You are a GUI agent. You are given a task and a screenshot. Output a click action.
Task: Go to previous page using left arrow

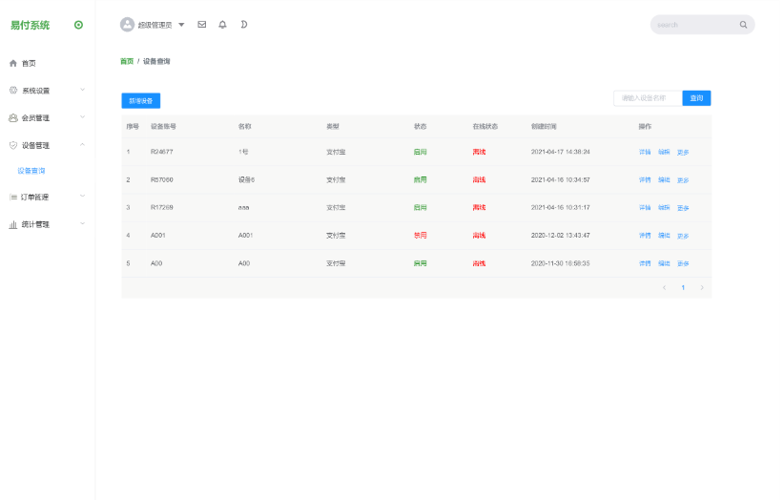664,287
